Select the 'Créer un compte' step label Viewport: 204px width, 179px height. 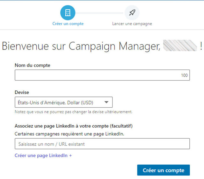pos(68,24)
